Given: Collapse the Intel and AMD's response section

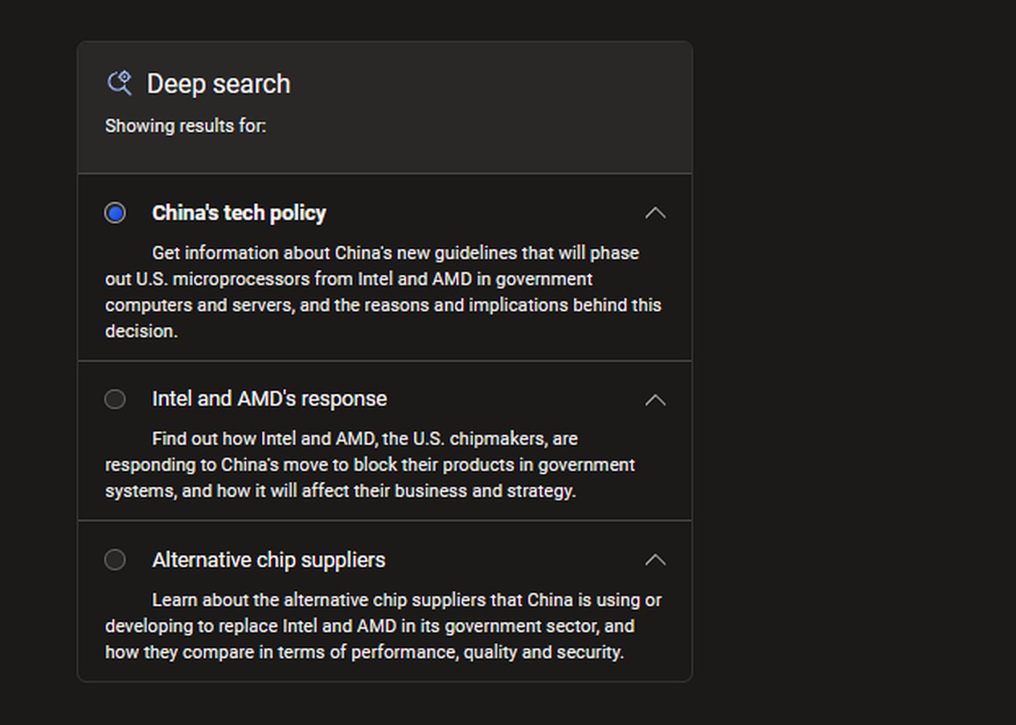Looking at the screenshot, I should (x=656, y=400).
